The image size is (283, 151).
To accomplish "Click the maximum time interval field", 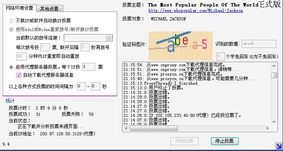I will tap(96, 86).
